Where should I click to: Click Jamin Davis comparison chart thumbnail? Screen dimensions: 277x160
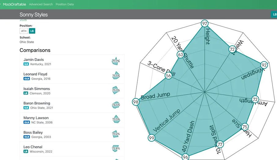116,61
